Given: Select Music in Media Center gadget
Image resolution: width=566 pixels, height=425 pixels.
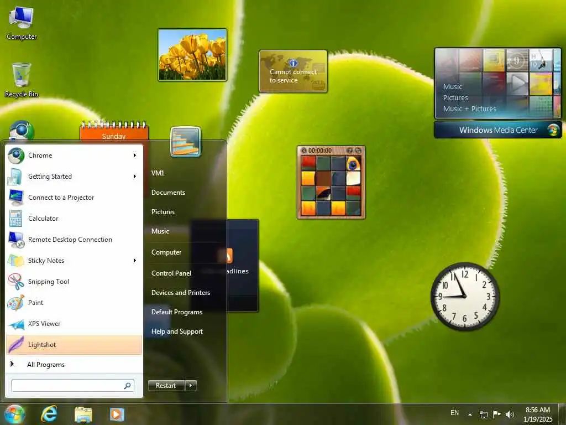Looking at the screenshot, I should click(x=453, y=87).
